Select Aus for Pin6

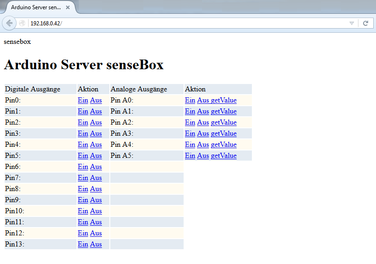click(96, 167)
